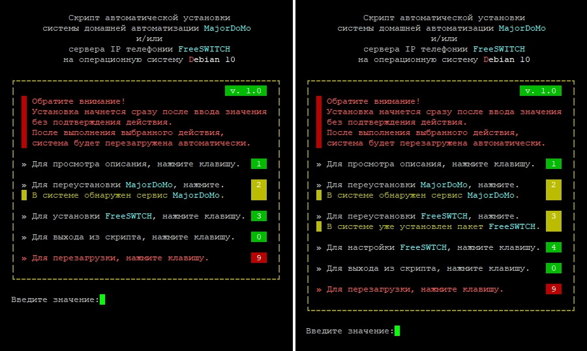Click yellow key badge 2 in left terminal
This screenshot has width=587, height=351.
coord(259,190)
